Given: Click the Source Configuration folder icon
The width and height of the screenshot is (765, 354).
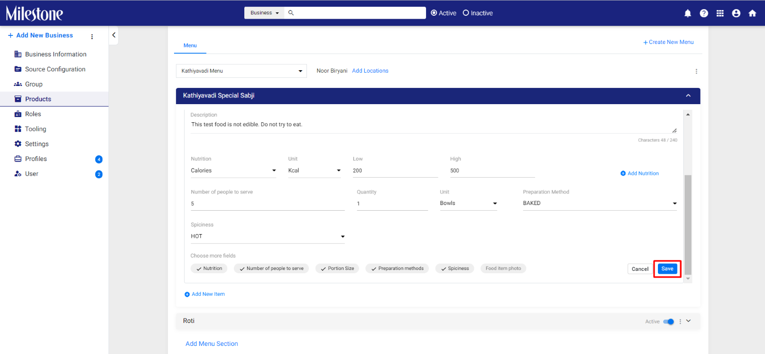Looking at the screenshot, I should pyautogui.click(x=18, y=69).
